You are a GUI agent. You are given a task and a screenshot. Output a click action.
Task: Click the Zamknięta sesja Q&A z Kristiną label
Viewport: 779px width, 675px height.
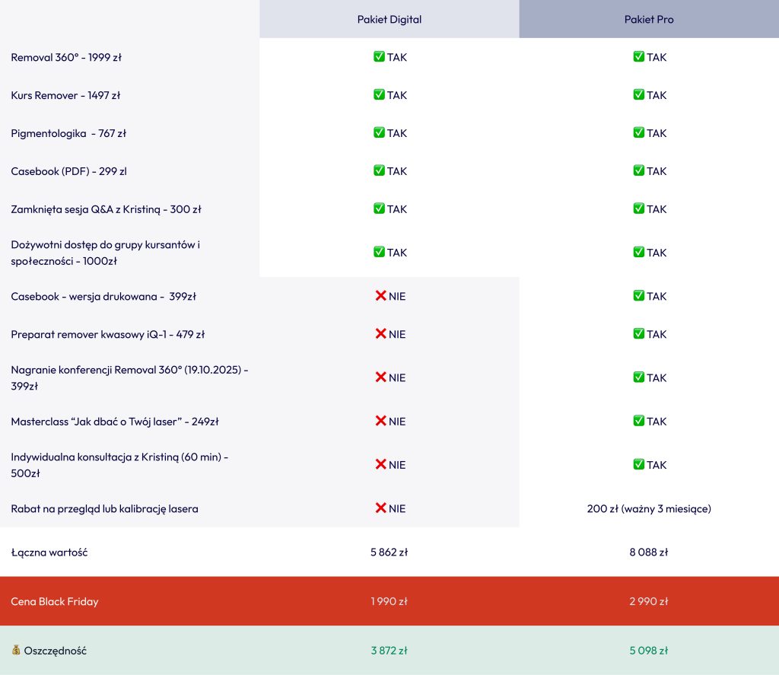(x=106, y=209)
